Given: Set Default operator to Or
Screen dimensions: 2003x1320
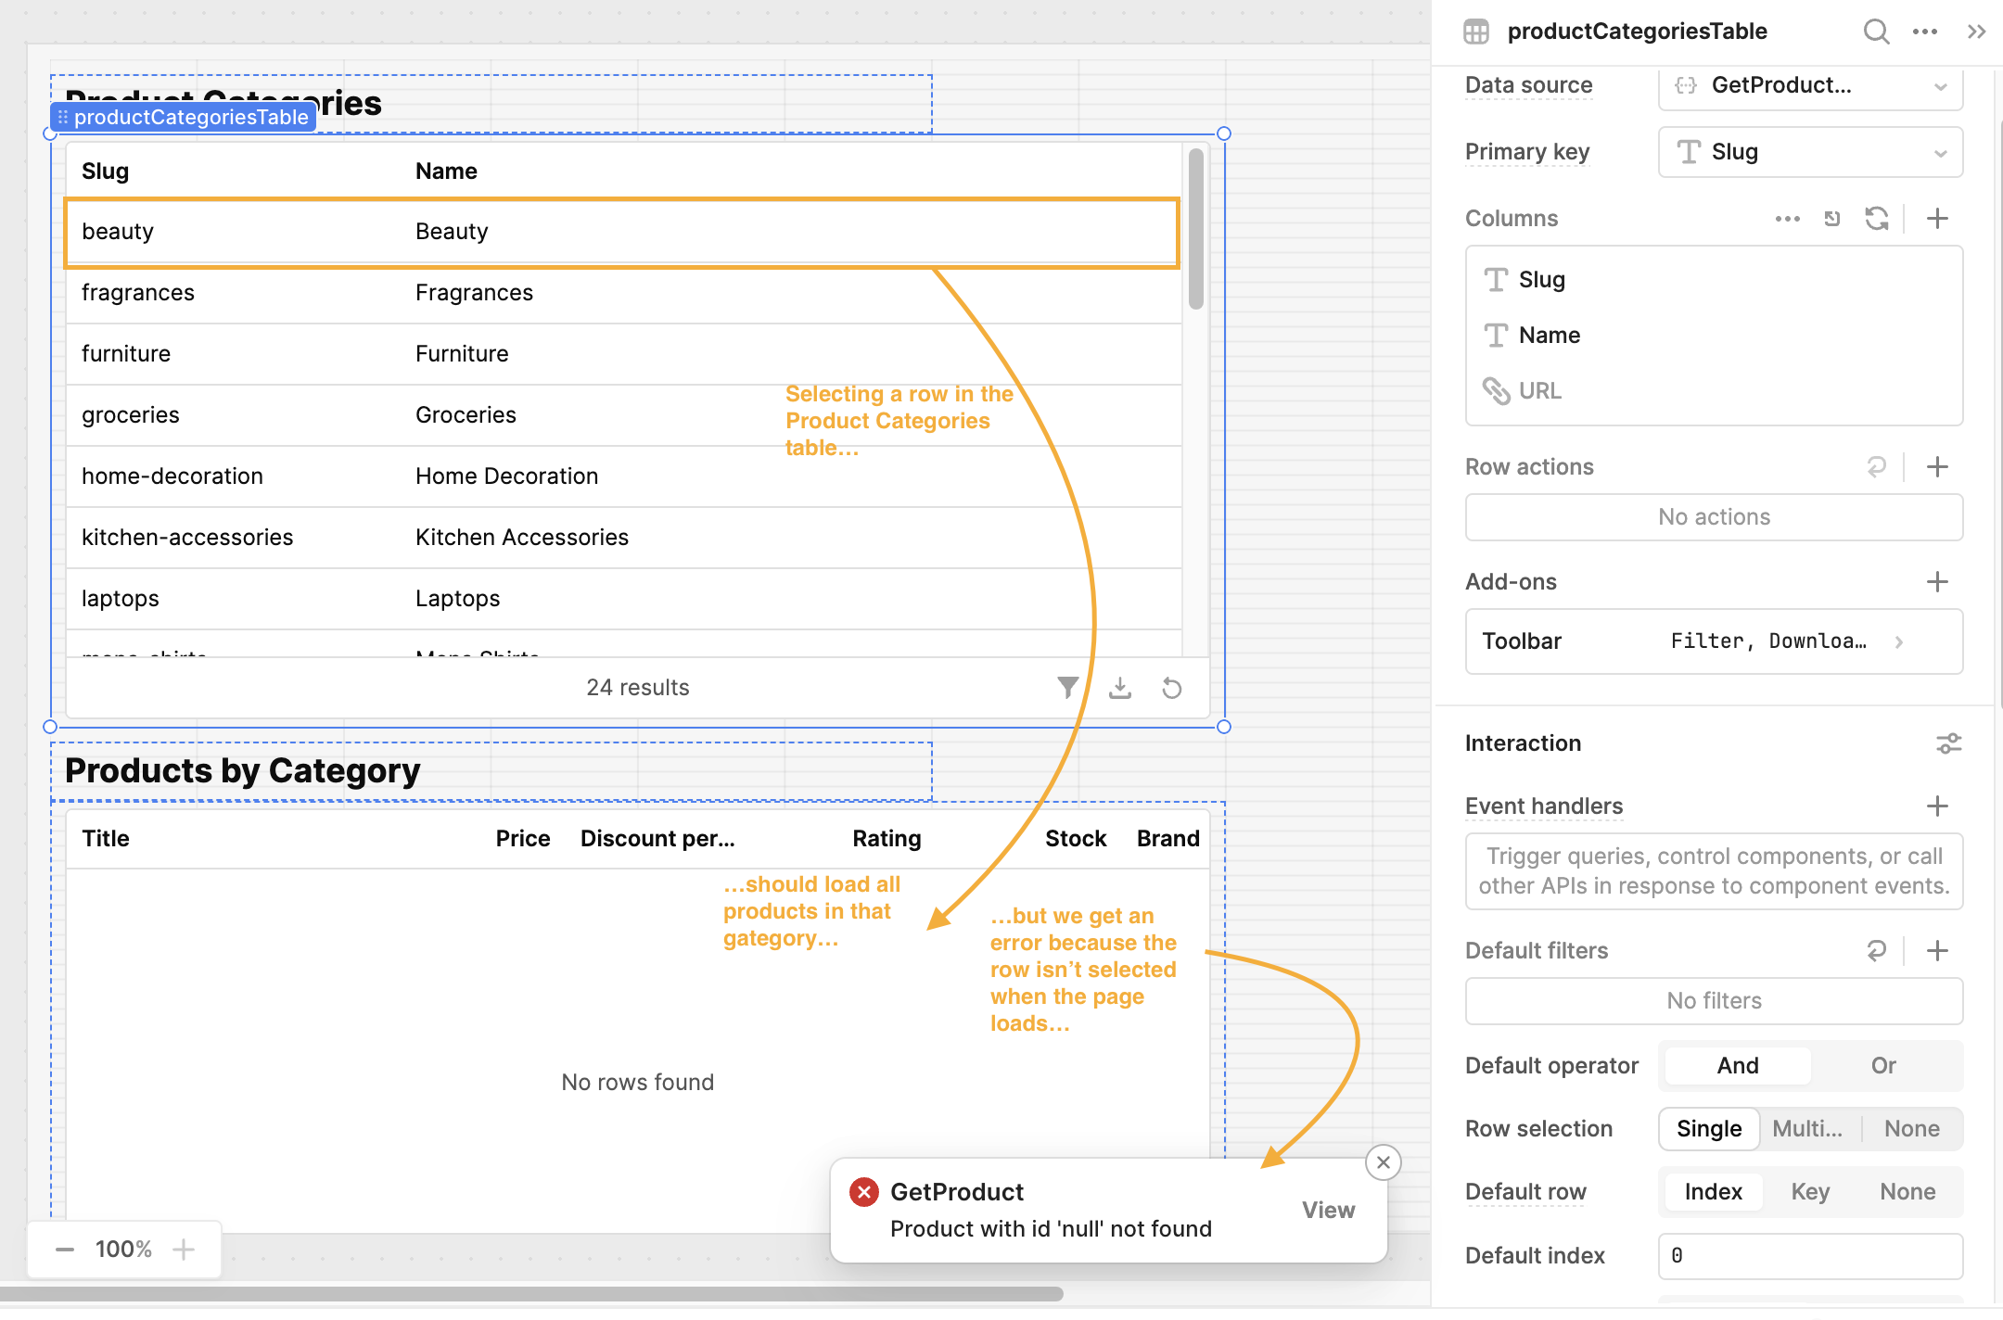Looking at the screenshot, I should 1883,1066.
